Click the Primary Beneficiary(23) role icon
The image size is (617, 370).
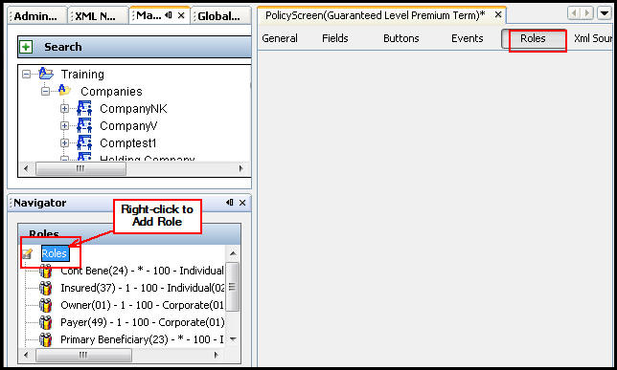(46, 339)
